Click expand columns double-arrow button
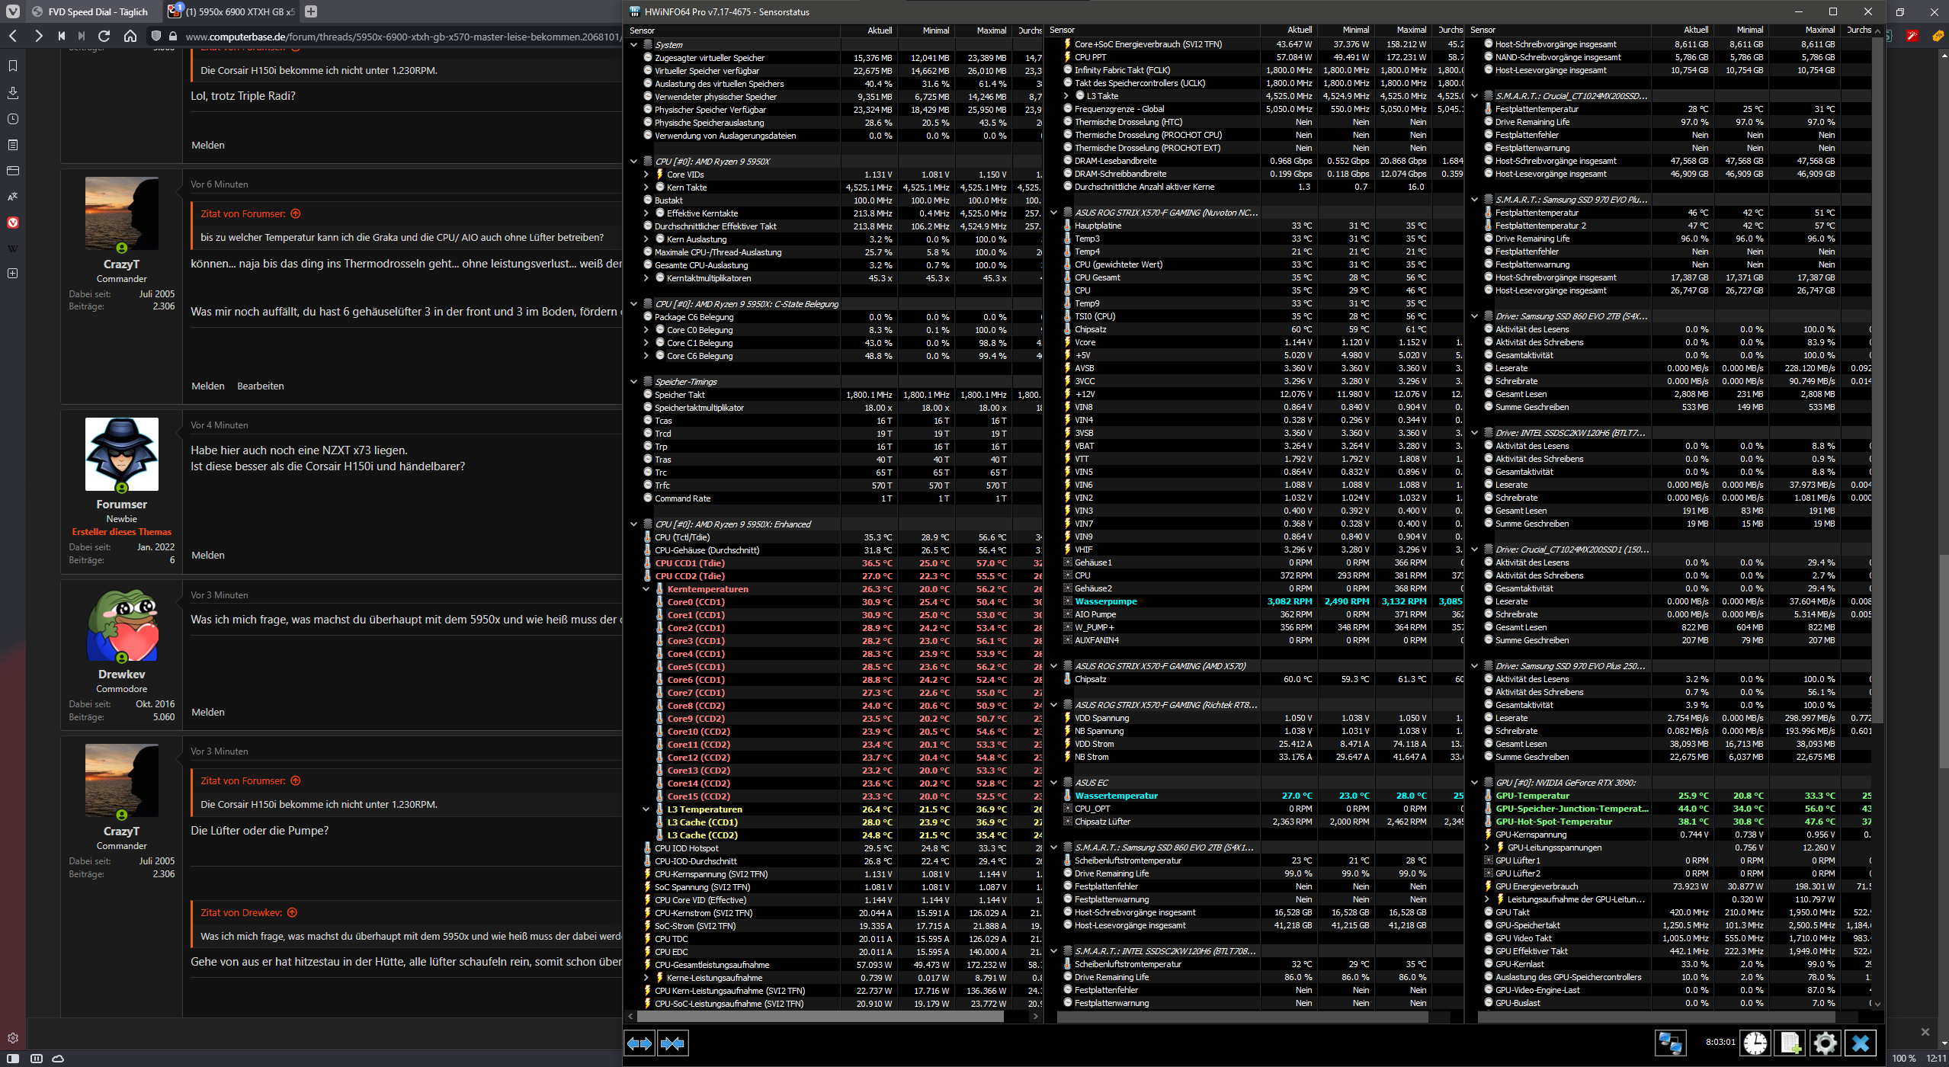1949x1067 pixels. 639,1043
